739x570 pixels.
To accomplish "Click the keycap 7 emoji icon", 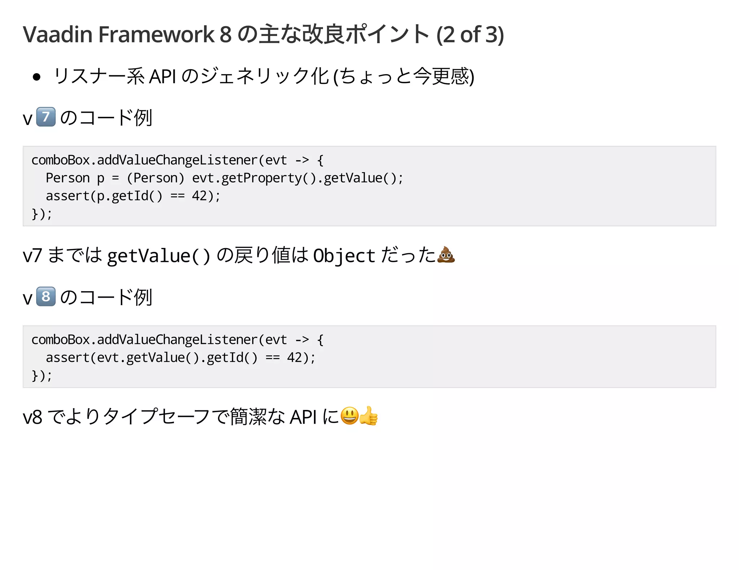I will (46, 117).
